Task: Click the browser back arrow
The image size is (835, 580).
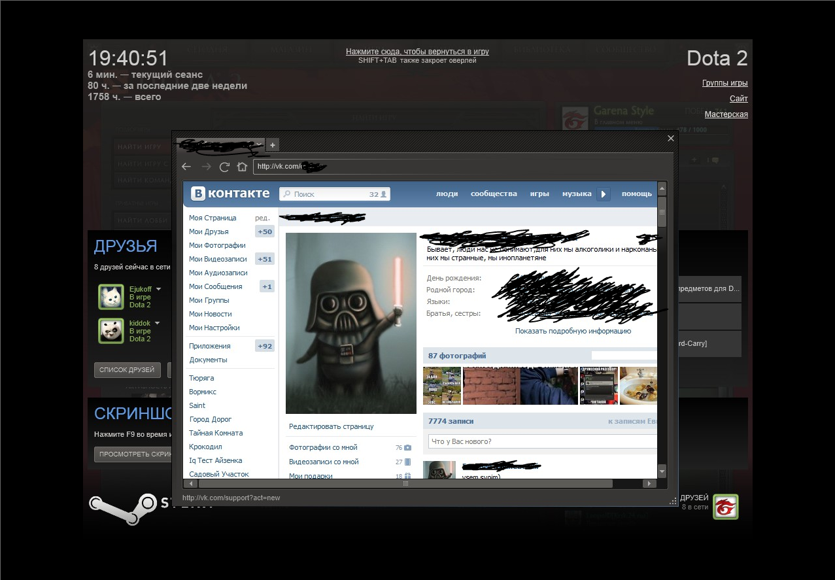Action: 186,167
